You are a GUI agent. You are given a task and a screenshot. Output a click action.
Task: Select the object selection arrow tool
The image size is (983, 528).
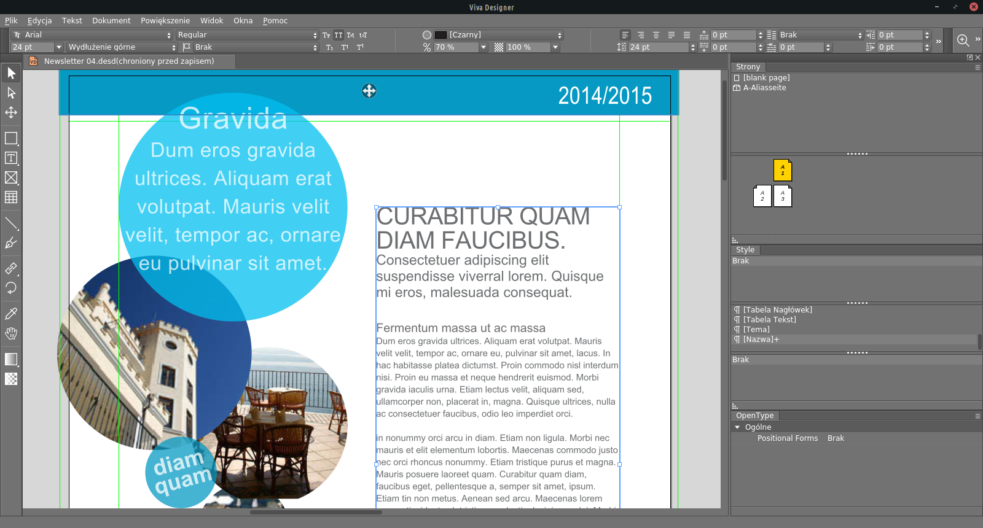click(11, 74)
